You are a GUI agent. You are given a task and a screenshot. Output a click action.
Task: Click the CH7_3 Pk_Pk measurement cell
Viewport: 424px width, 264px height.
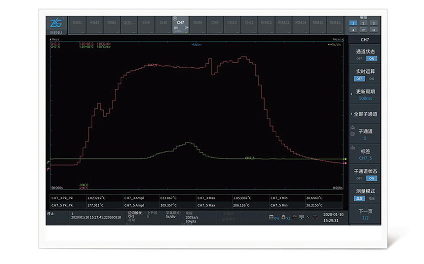tap(68, 198)
